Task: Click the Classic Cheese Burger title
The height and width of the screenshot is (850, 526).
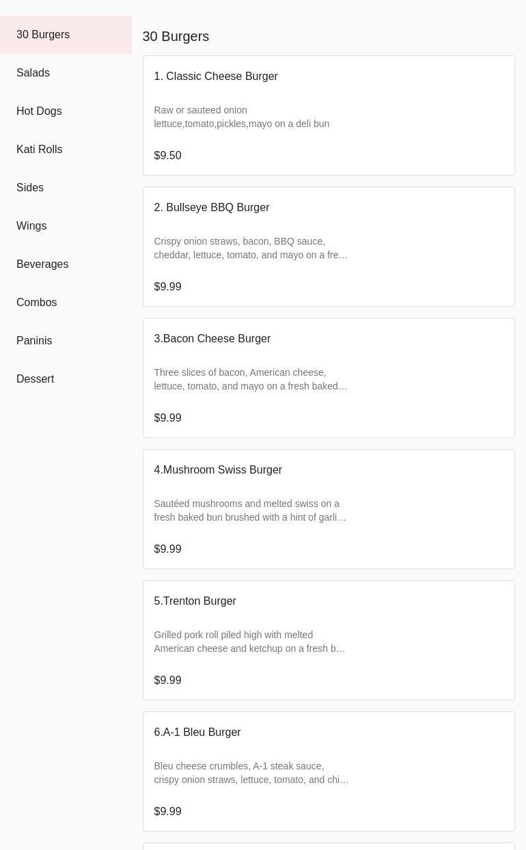Action: (216, 77)
